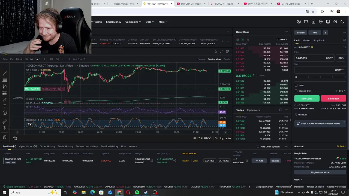Open the Last Price dropdown
This screenshot has height=196, width=349.
click(79, 59)
